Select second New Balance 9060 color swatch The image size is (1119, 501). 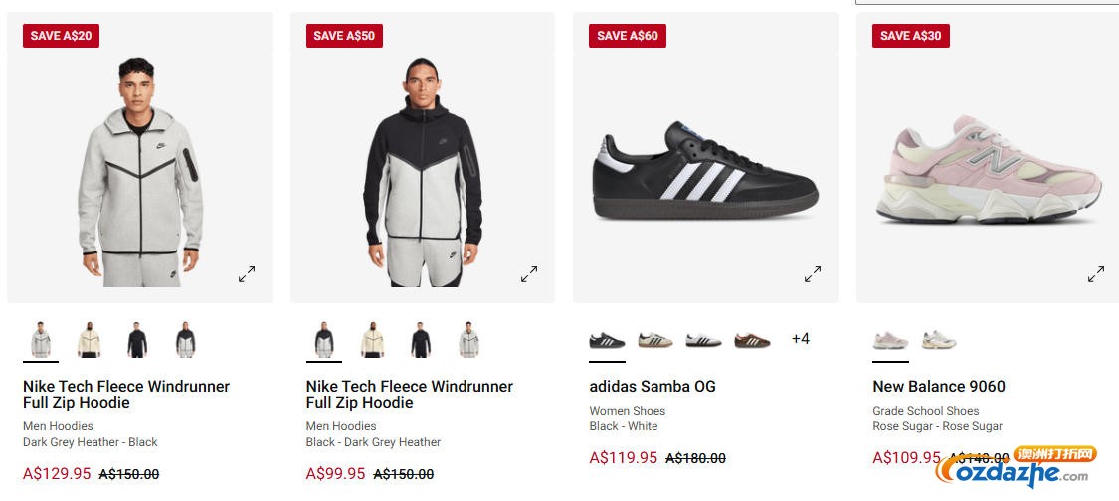(939, 340)
